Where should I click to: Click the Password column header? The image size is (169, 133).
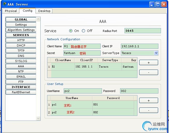pos(113,98)
